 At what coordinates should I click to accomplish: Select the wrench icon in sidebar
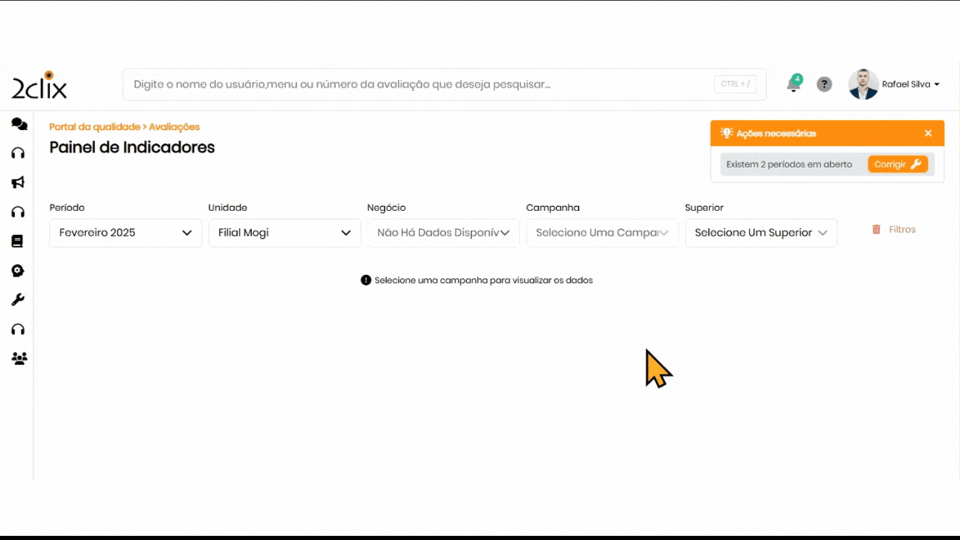tap(18, 300)
